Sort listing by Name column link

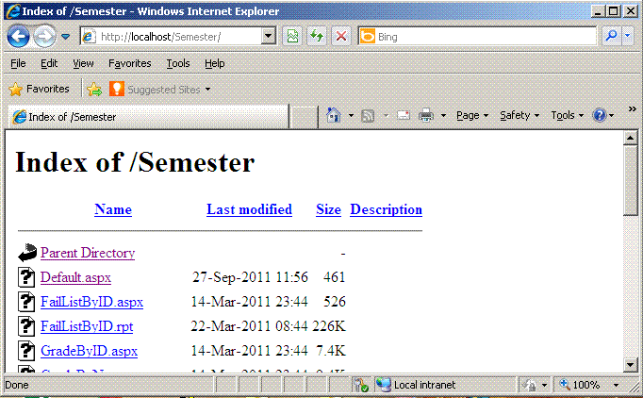pyautogui.click(x=113, y=209)
